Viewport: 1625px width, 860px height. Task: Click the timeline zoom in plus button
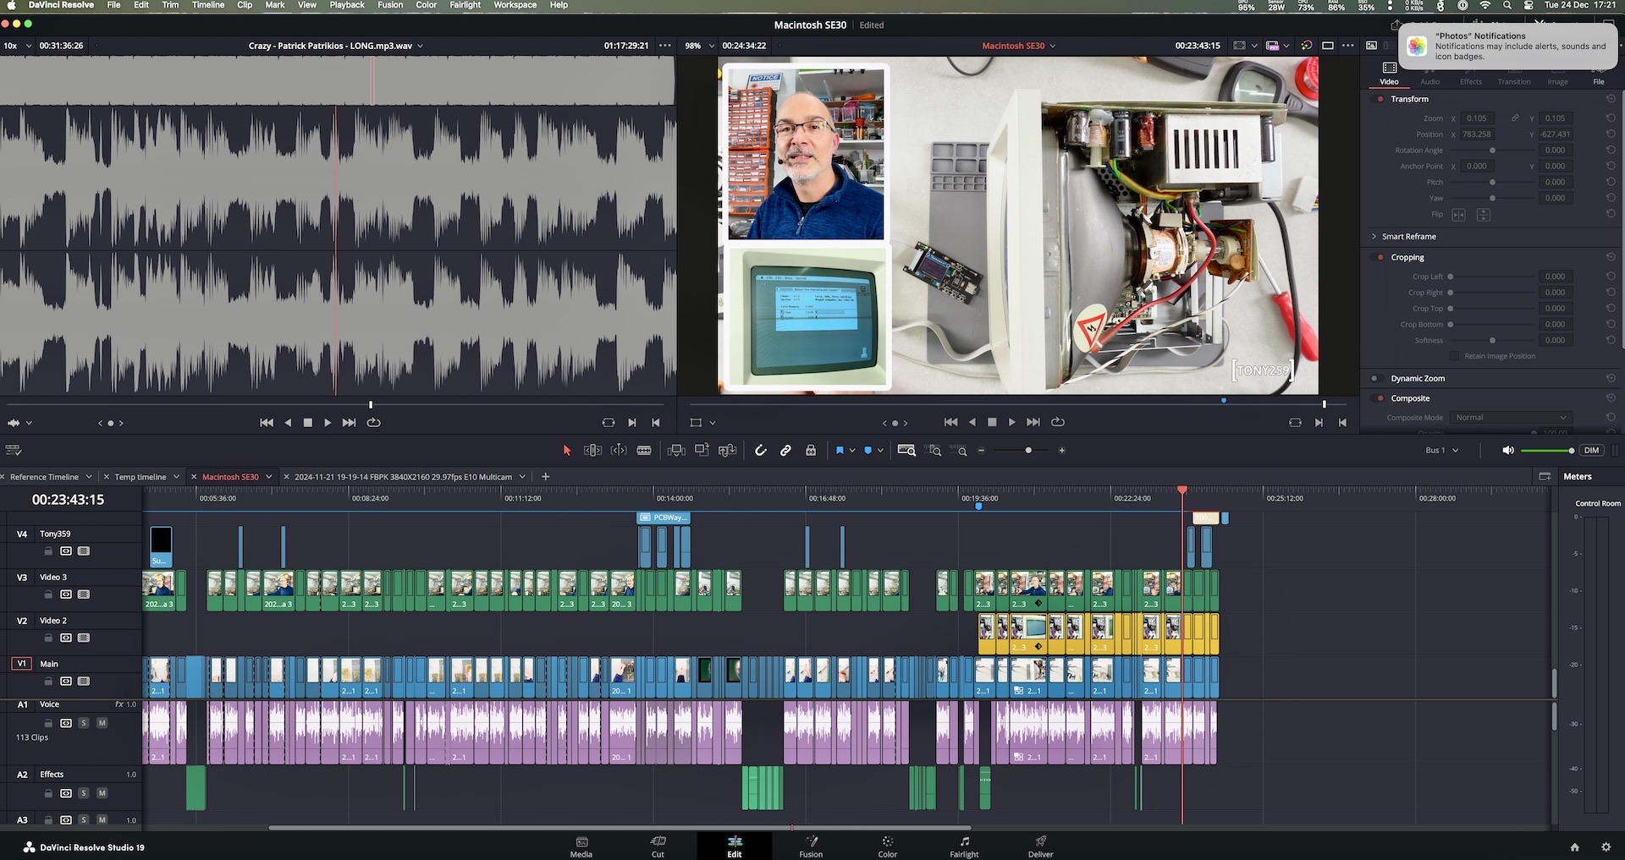pyautogui.click(x=1061, y=451)
